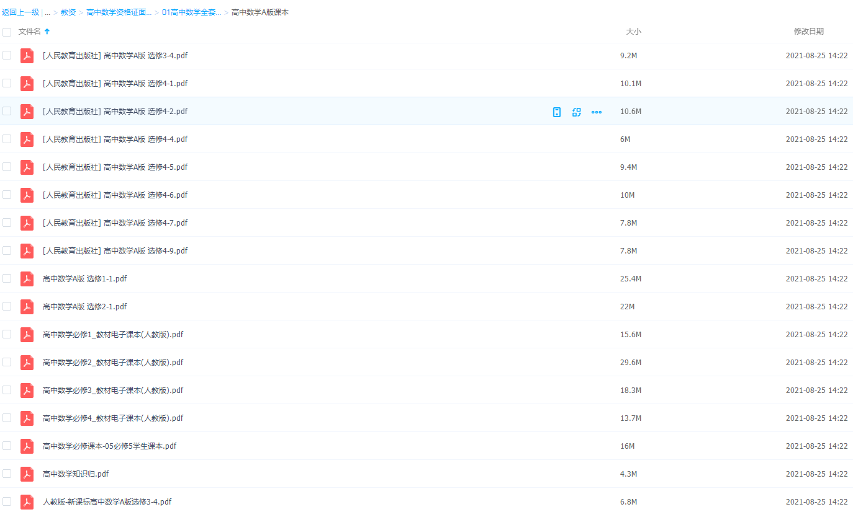The height and width of the screenshot is (512, 853).
Task: Click the PDF icon of 必修5学生课本.pdf
Action: click(27, 446)
